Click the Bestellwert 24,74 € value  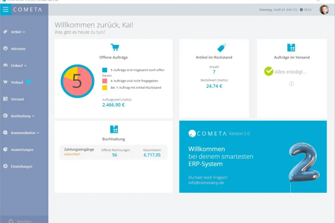pyautogui.click(x=214, y=86)
